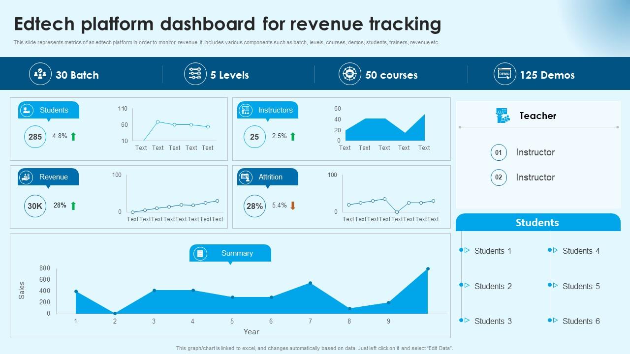Image resolution: width=630 pixels, height=354 pixels.
Task: Click the 5 Levels sliders icon
Action: point(195,74)
